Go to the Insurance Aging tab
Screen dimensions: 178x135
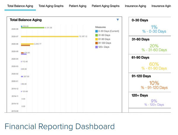tap(135, 6)
